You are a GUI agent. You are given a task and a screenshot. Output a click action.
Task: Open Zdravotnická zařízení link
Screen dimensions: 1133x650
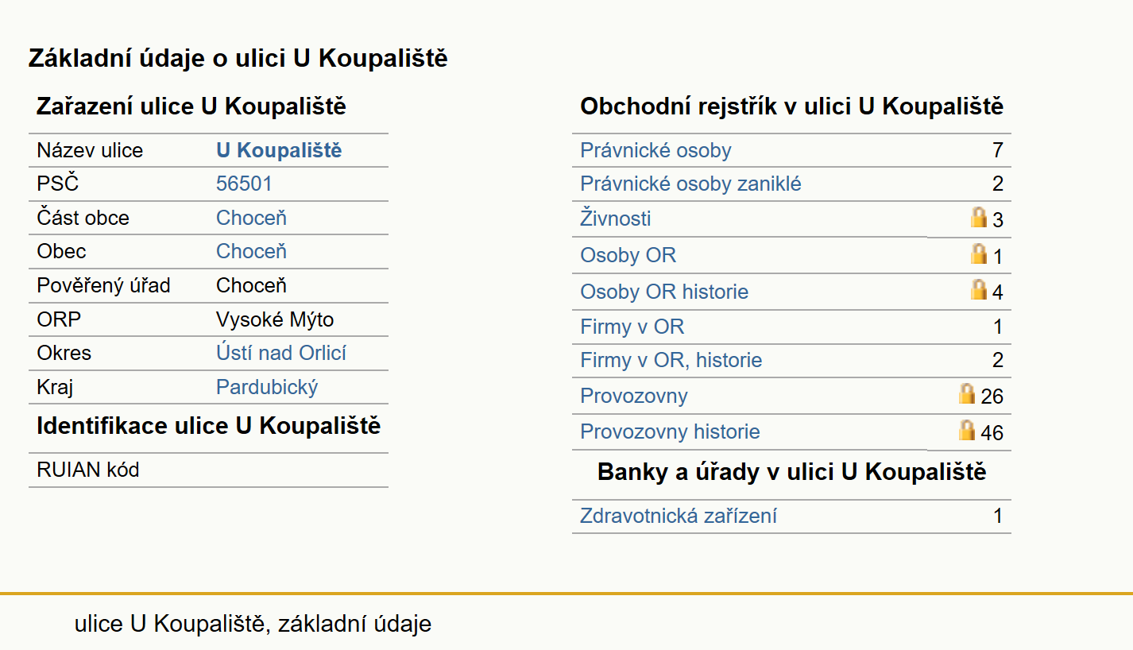(679, 516)
